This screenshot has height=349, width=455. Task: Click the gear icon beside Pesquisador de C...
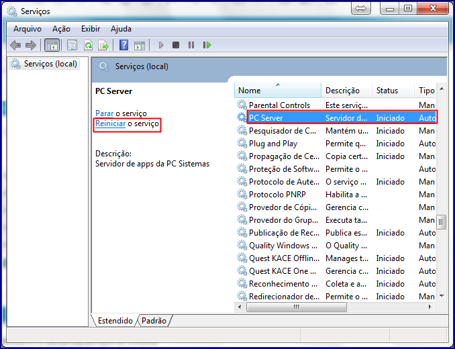[242, 130]
